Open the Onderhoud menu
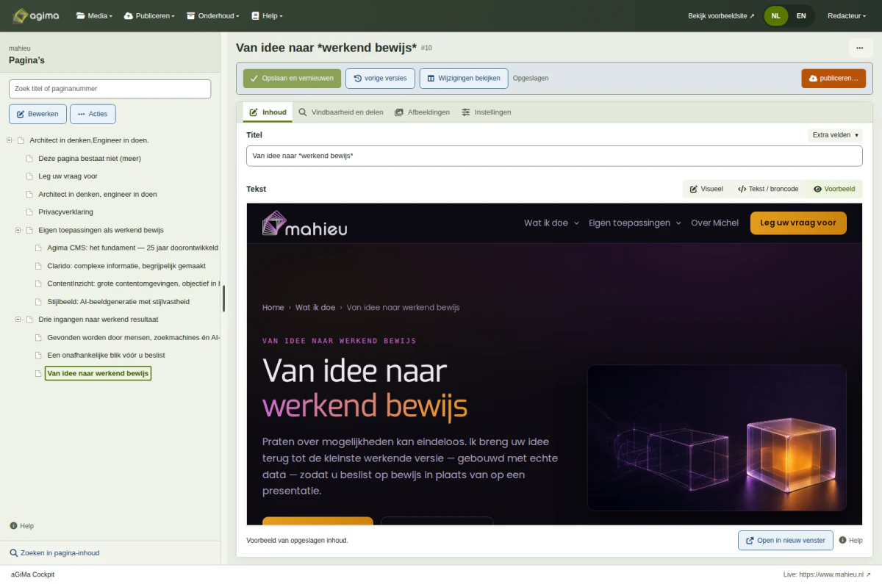The width and height of the screenshot is (882, 584). tap(214, 15)
